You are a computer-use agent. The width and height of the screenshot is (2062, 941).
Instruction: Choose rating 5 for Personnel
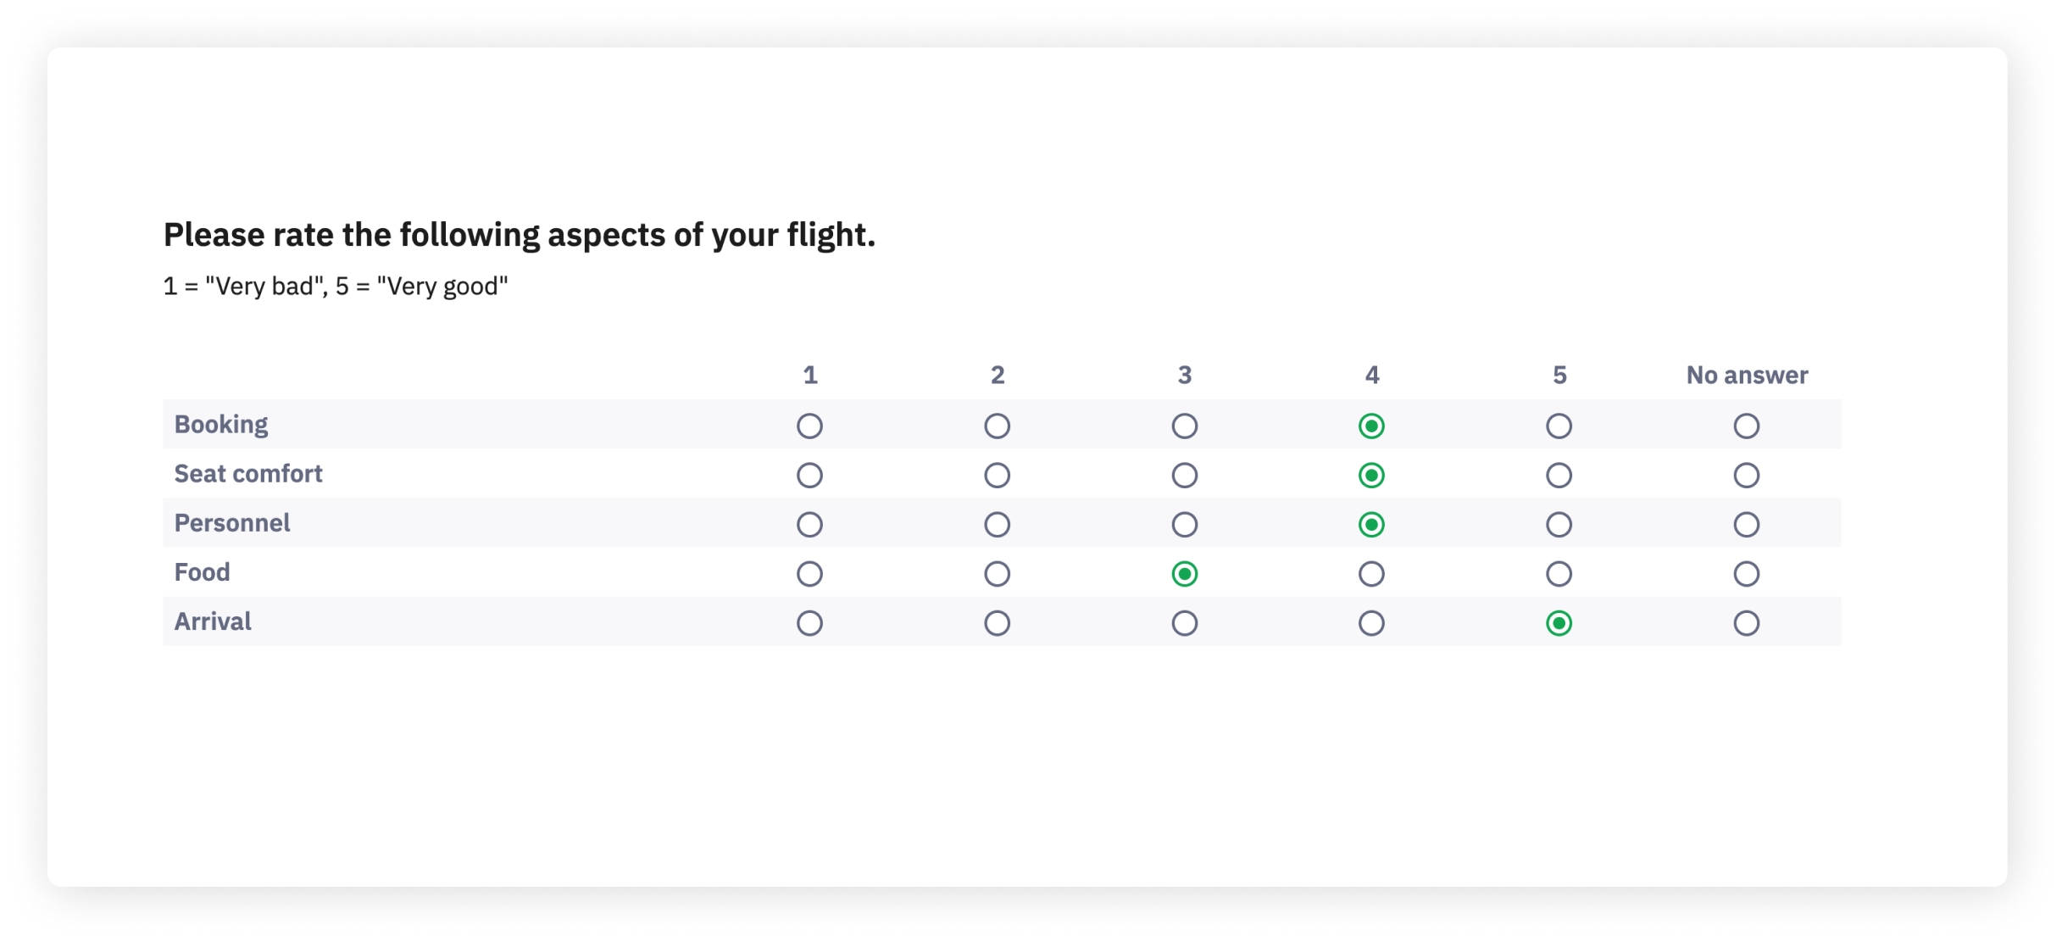(1559, 523)
